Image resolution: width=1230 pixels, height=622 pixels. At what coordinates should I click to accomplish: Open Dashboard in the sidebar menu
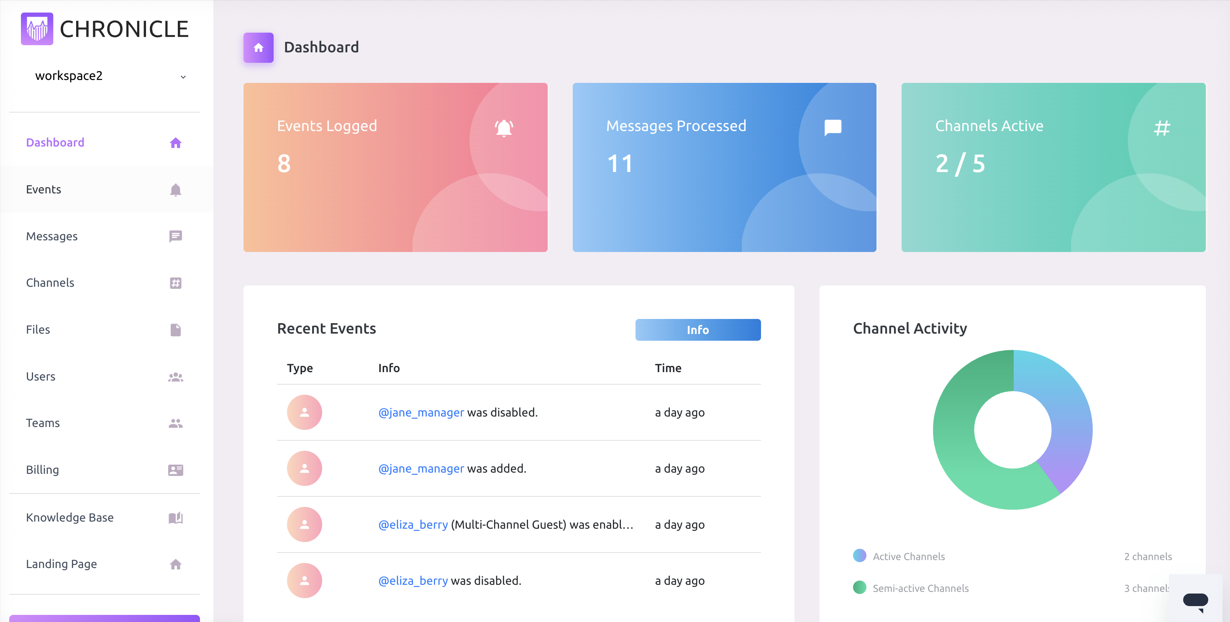point(55,142)
